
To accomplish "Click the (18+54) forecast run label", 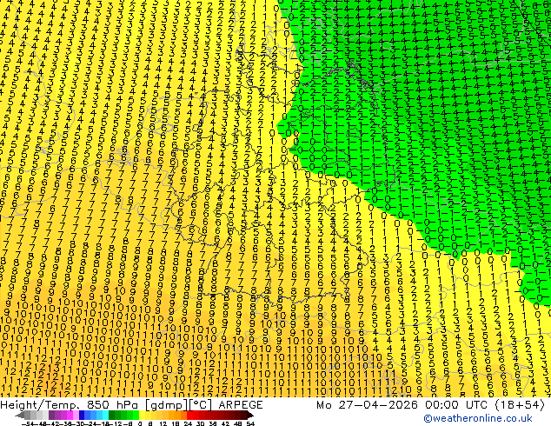I will (x=520, y=405).
